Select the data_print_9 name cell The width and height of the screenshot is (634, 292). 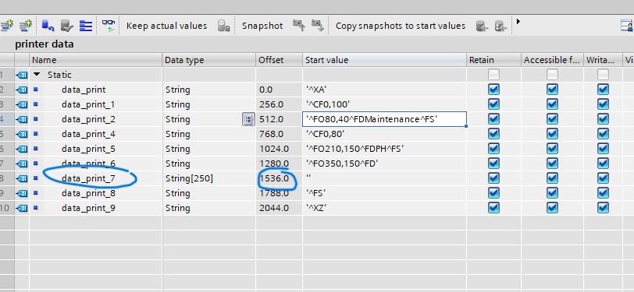[x=88, y=208]
